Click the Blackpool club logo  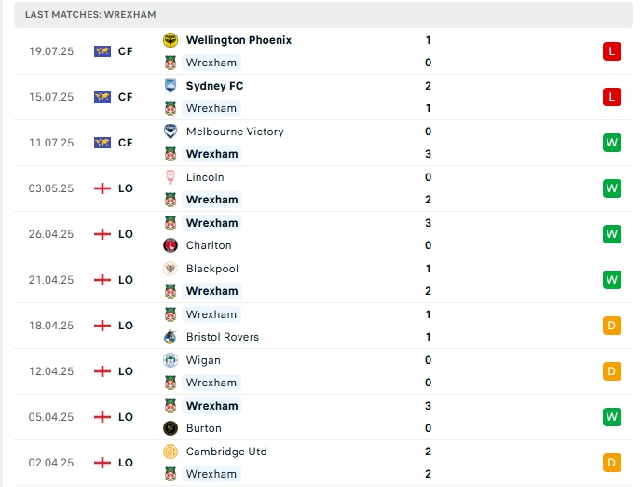coord(170,269)
